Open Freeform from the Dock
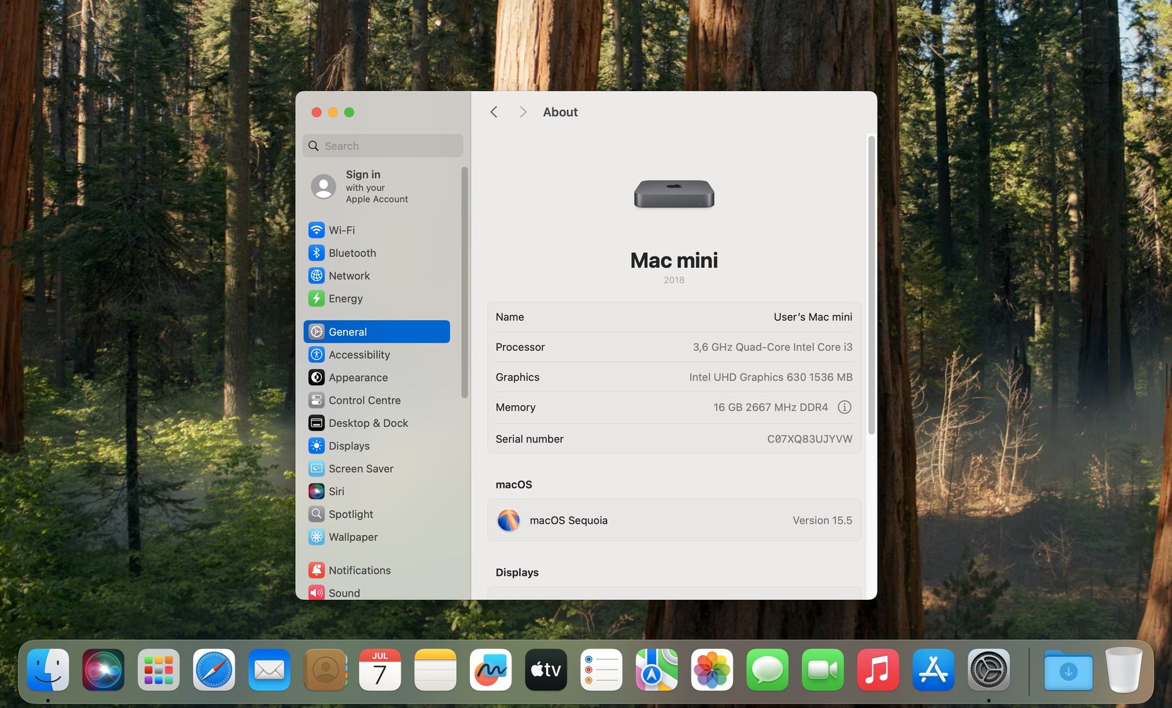The height and width of the screenshot is (708, 1172). 491,670
